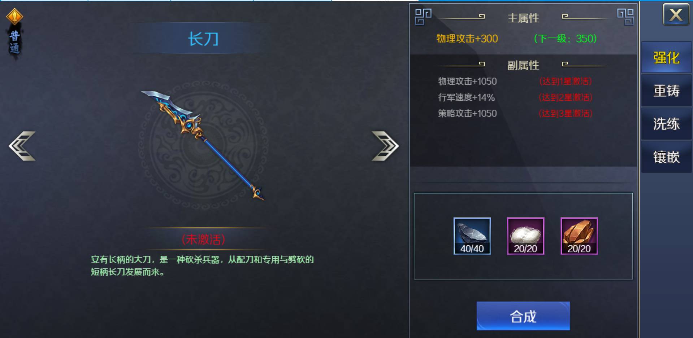The width and height of the screenshot is (693, 338).
Task: Click the 物理攻击+300 main attribute
Action: (x=467, y=39)
